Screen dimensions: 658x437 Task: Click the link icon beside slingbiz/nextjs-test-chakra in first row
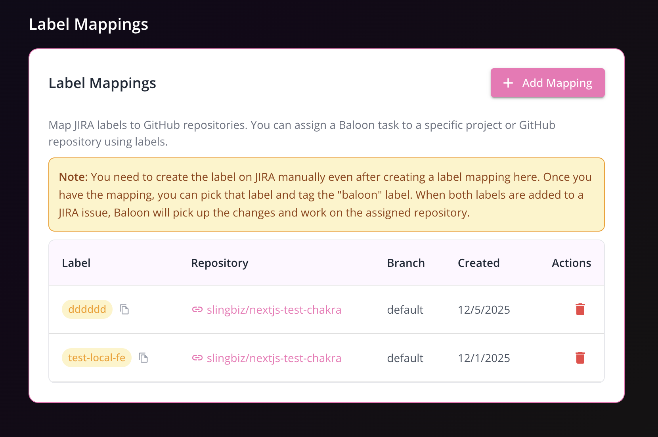click(197, 310)
